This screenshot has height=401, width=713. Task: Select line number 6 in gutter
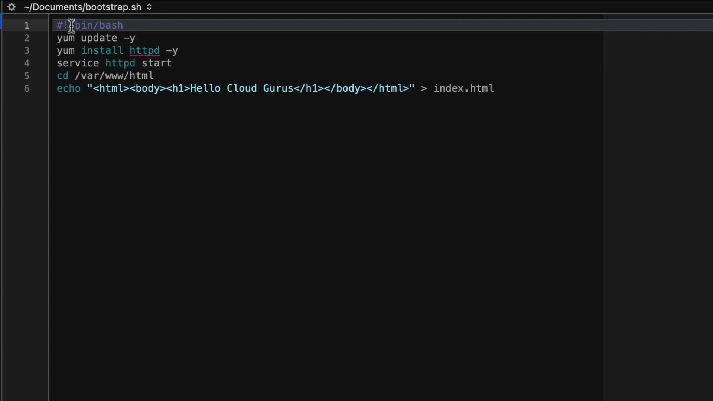tap(27, 88)
